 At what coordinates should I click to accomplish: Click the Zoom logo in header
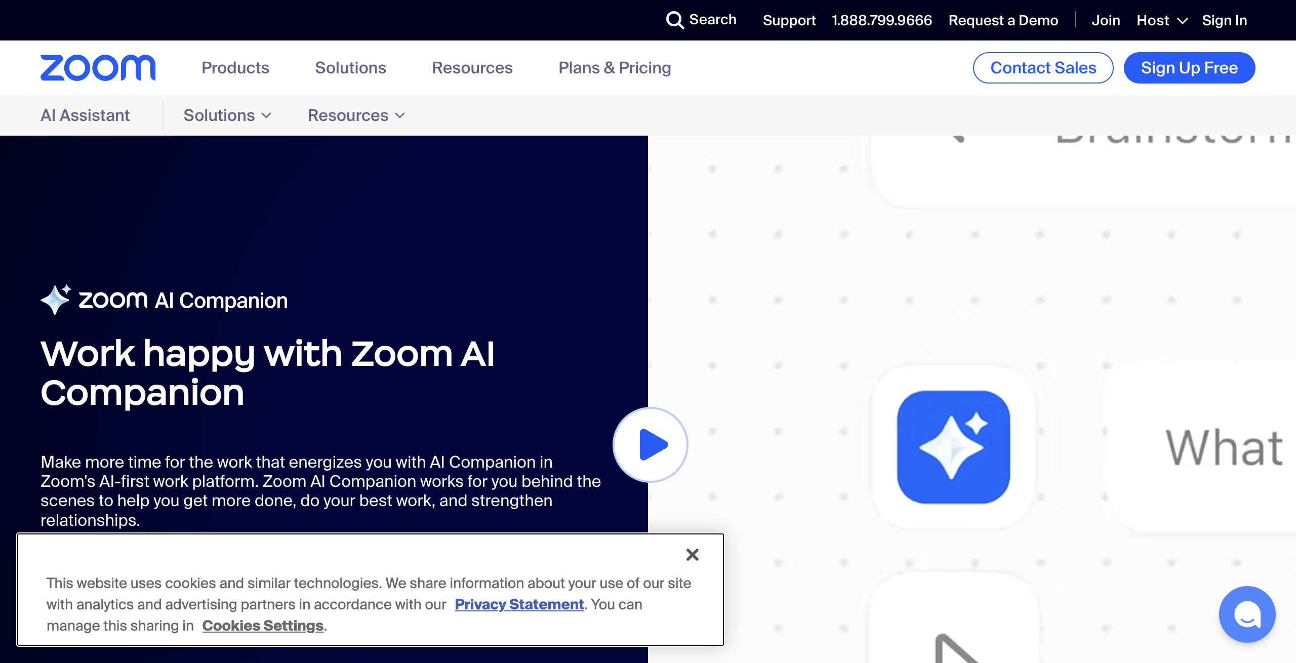98,68
